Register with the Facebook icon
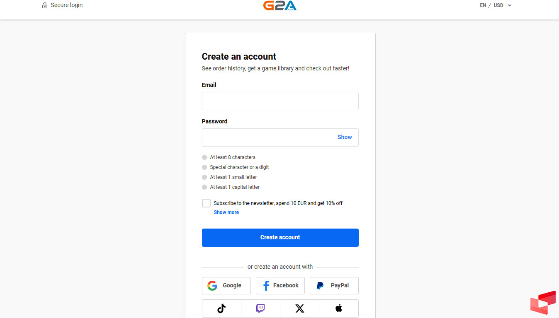This screenshot has height=318, width=559. (265, 285)
